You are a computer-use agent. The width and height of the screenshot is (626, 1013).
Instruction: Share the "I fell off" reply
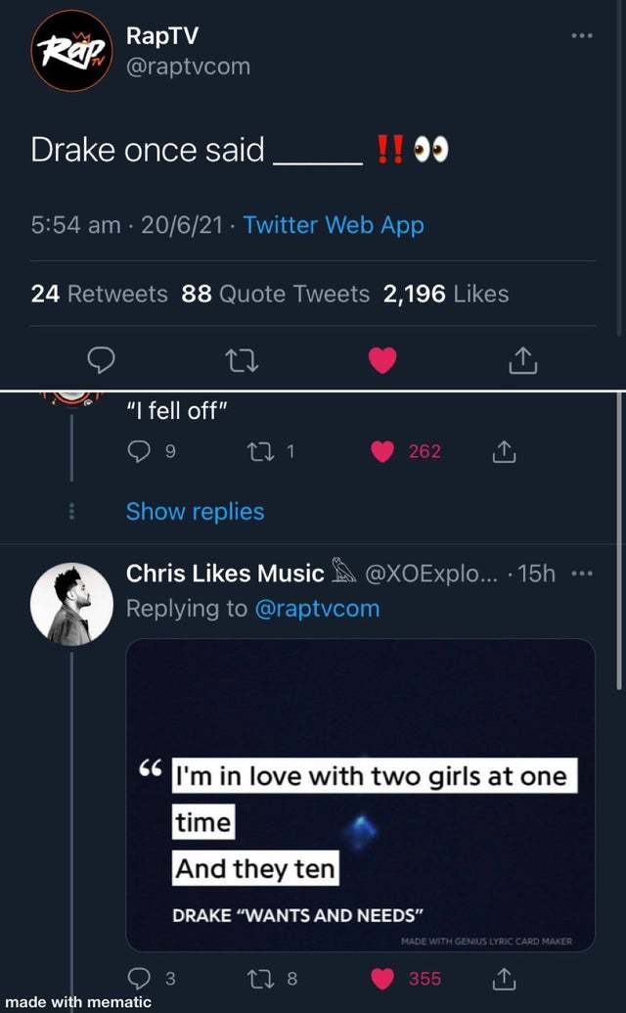pyautogui.click(x=501, y=451)
